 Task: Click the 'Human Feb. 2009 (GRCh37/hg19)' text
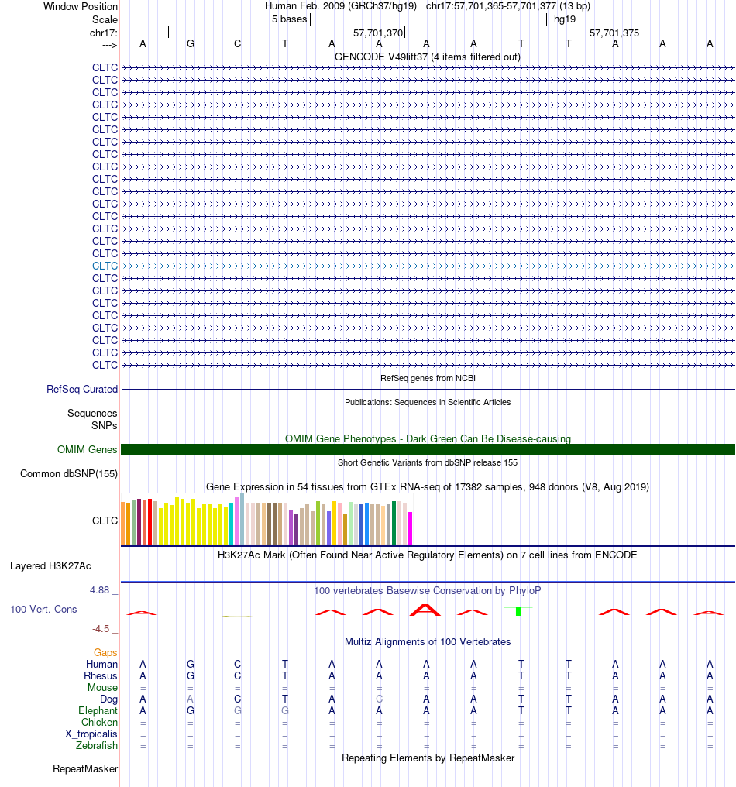coord(341,6)
